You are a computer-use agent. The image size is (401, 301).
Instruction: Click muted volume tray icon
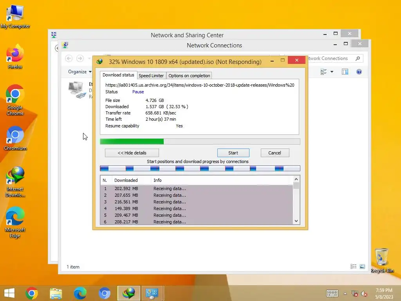tap(364, 294)
